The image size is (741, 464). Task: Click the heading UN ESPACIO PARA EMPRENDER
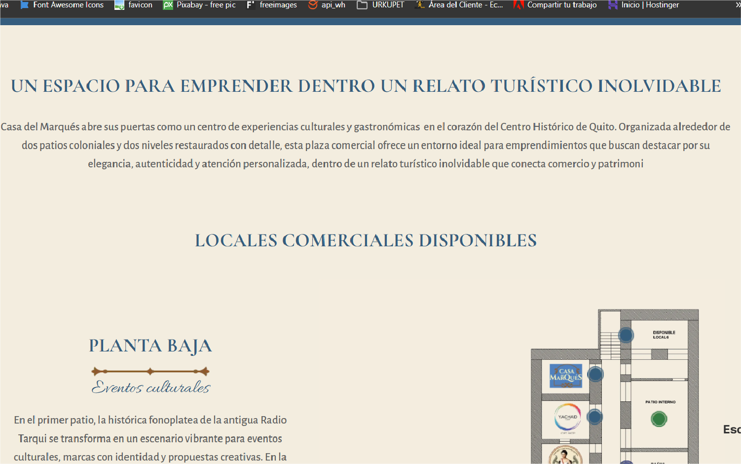tap(366, 86)
